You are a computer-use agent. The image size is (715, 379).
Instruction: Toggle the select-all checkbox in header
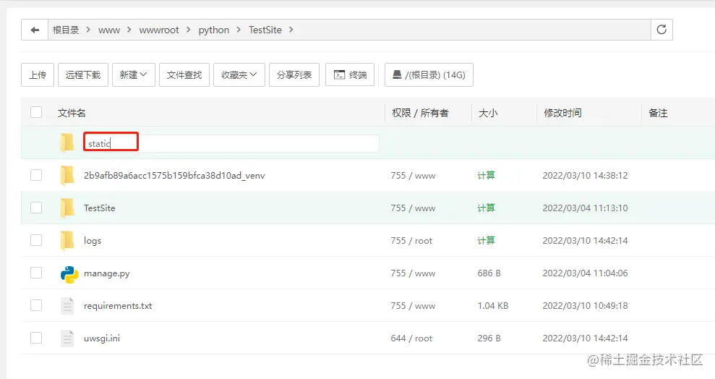point(36,112)
